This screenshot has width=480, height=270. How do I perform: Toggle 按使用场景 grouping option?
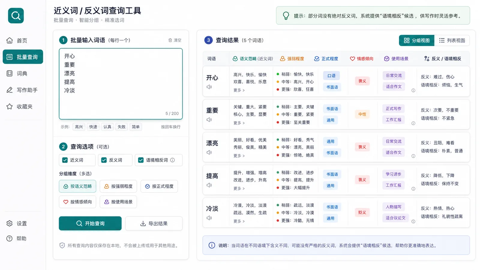point(118,202)
